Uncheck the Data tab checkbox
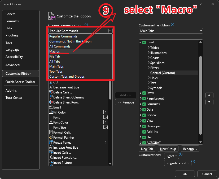The width and height of the screenshot is (219, 179). (x=144, y=110)
